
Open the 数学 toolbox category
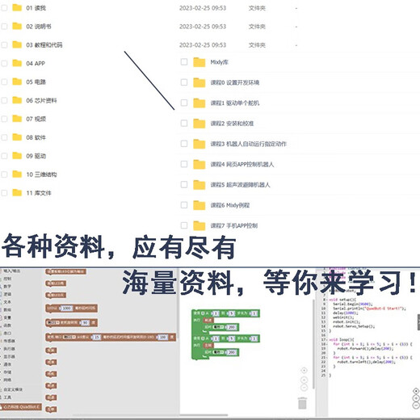(x=7, y=287)
